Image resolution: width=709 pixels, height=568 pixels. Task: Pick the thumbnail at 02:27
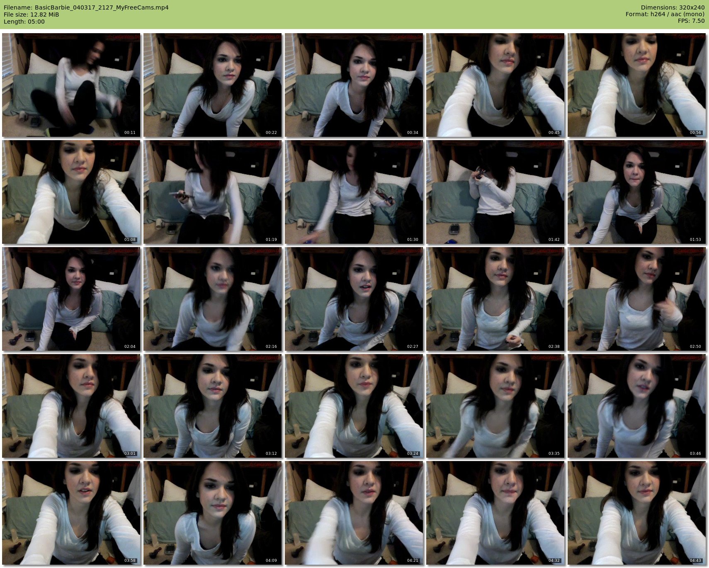point(354,299)
